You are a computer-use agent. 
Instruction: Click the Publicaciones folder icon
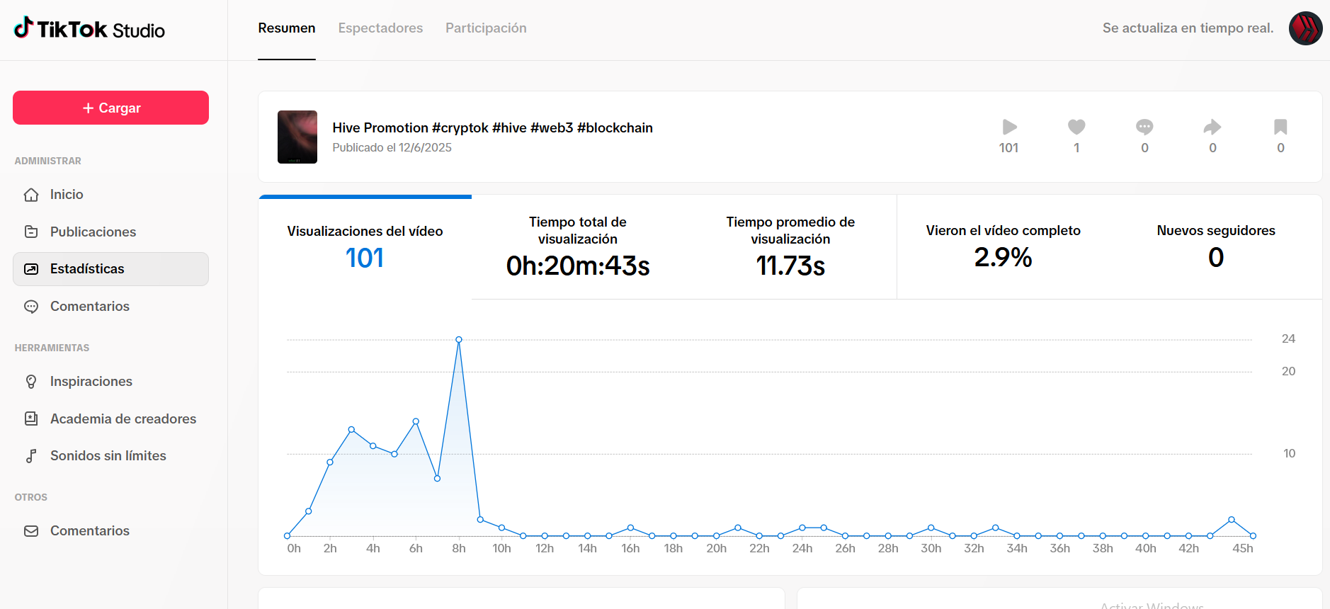pos(31,232)
